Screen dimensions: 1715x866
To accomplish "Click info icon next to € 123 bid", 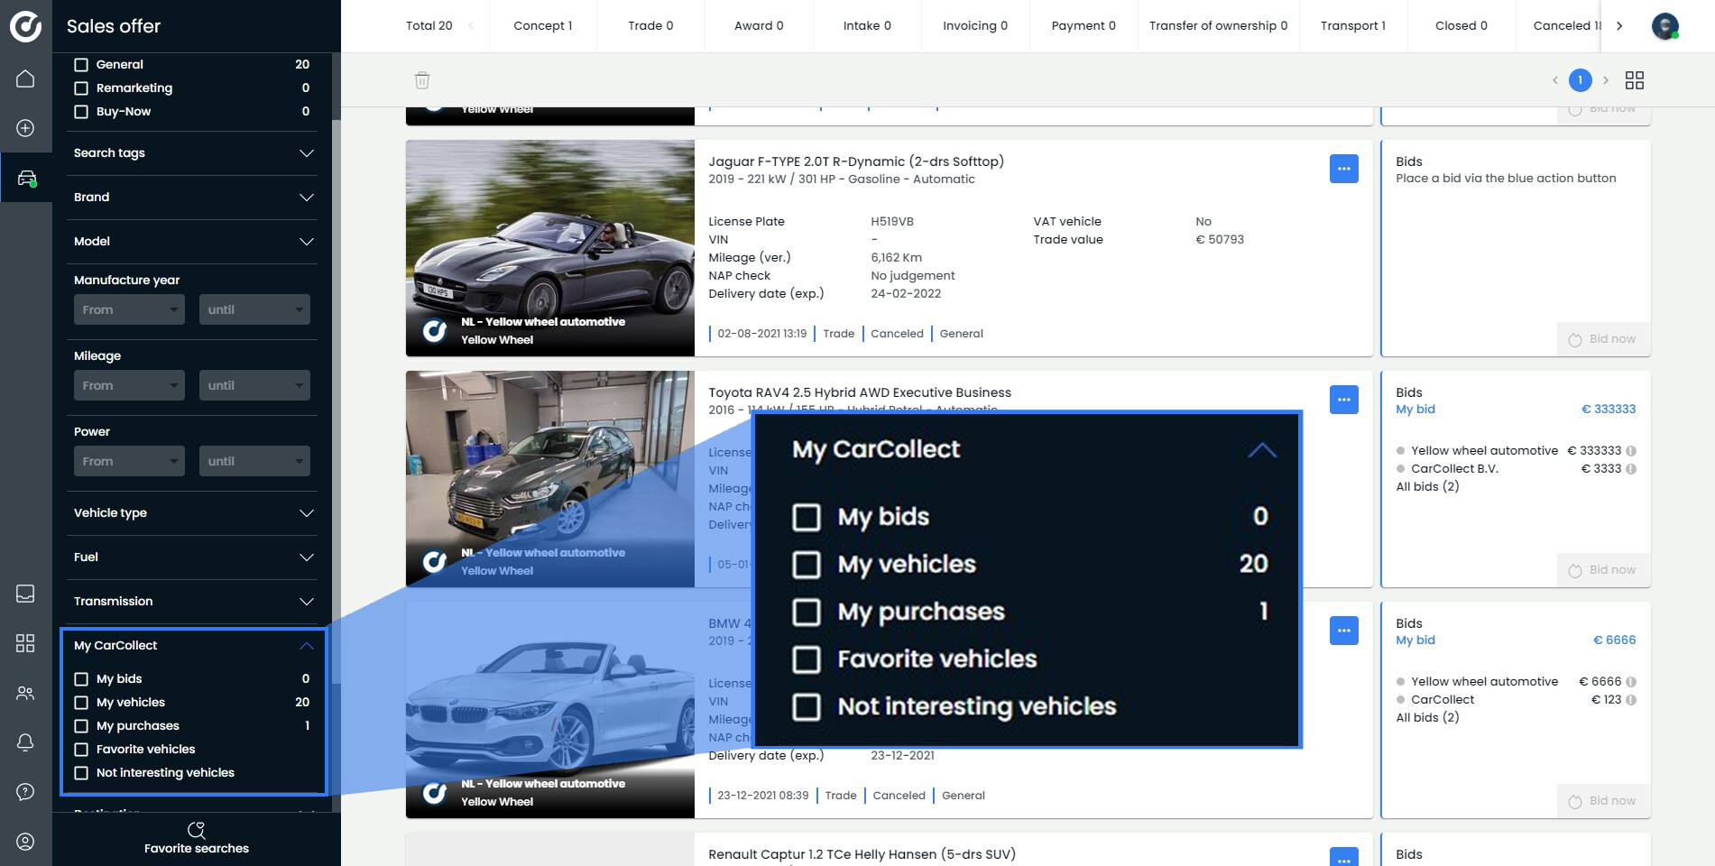I will [1631, 700].
